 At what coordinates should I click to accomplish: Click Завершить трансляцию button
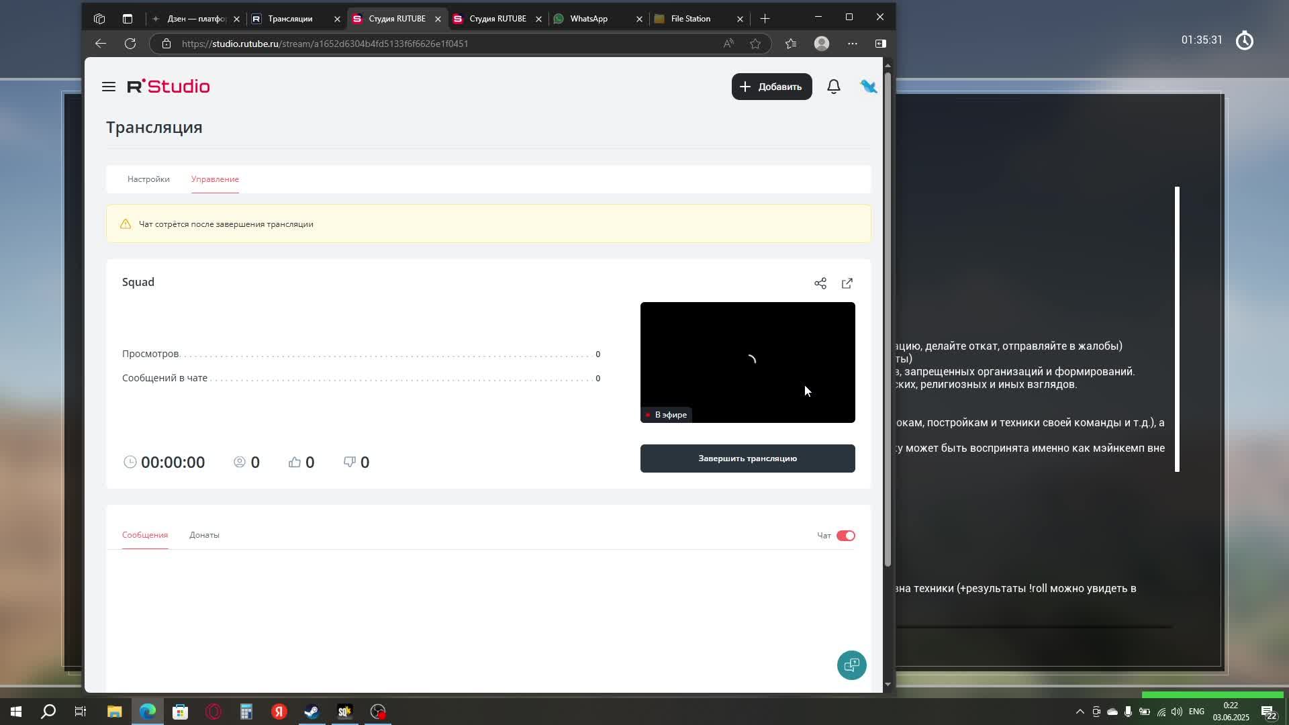pos(747,458)
